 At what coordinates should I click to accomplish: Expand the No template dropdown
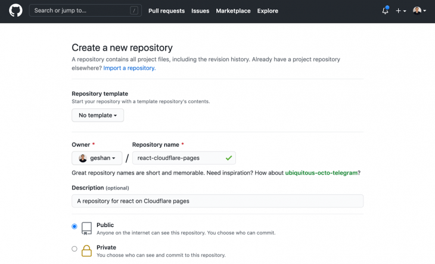[x=98, y=115]
